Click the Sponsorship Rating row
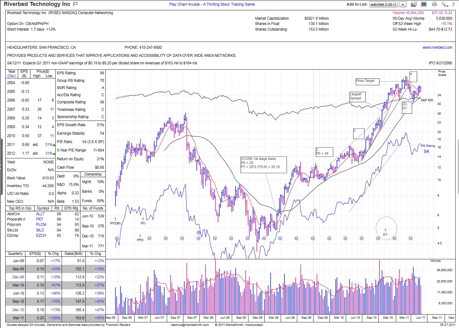The height and width of the screenshot is (328, 459). coord(80,117)
